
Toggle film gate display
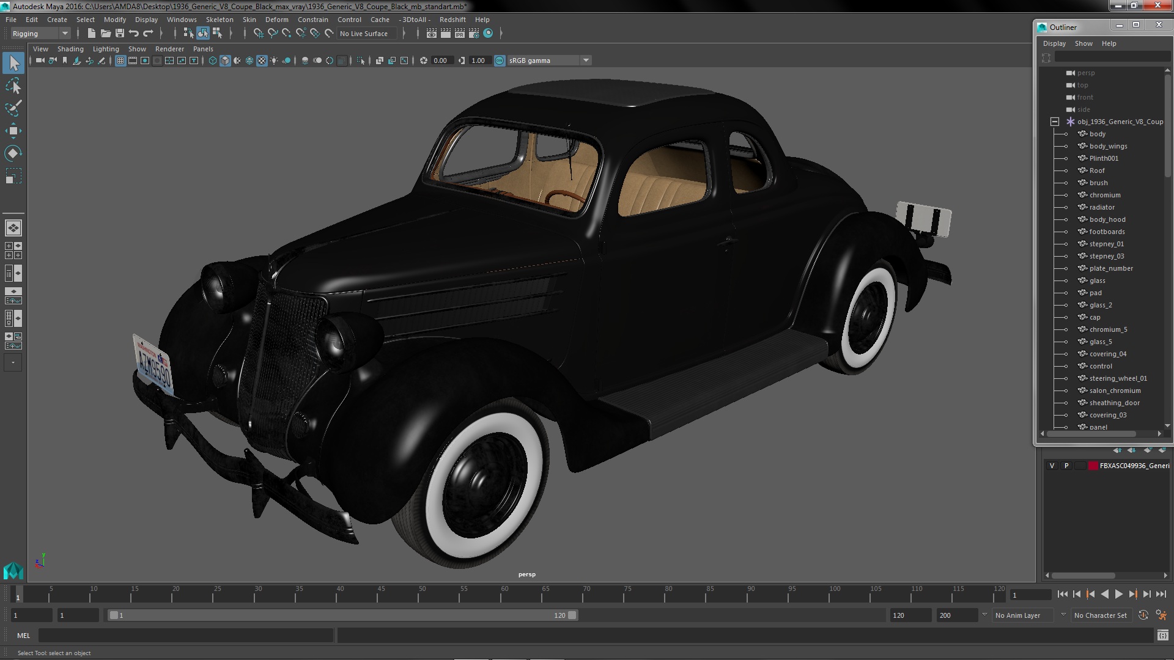[133, 61]
